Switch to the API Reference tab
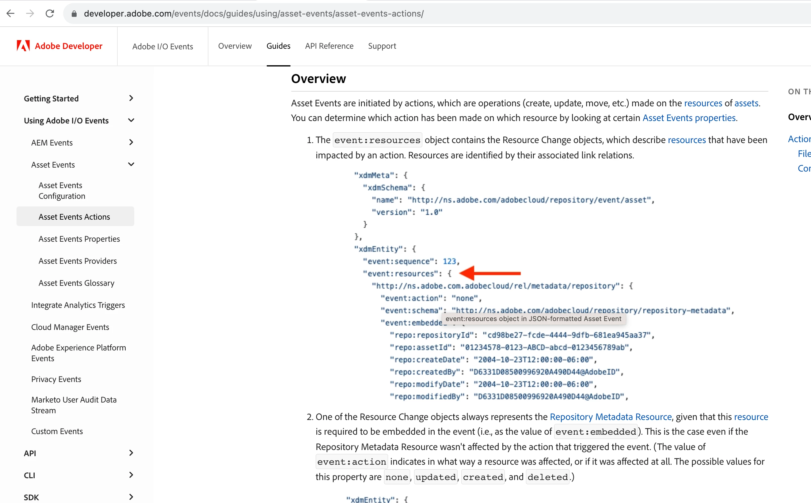 329,46
